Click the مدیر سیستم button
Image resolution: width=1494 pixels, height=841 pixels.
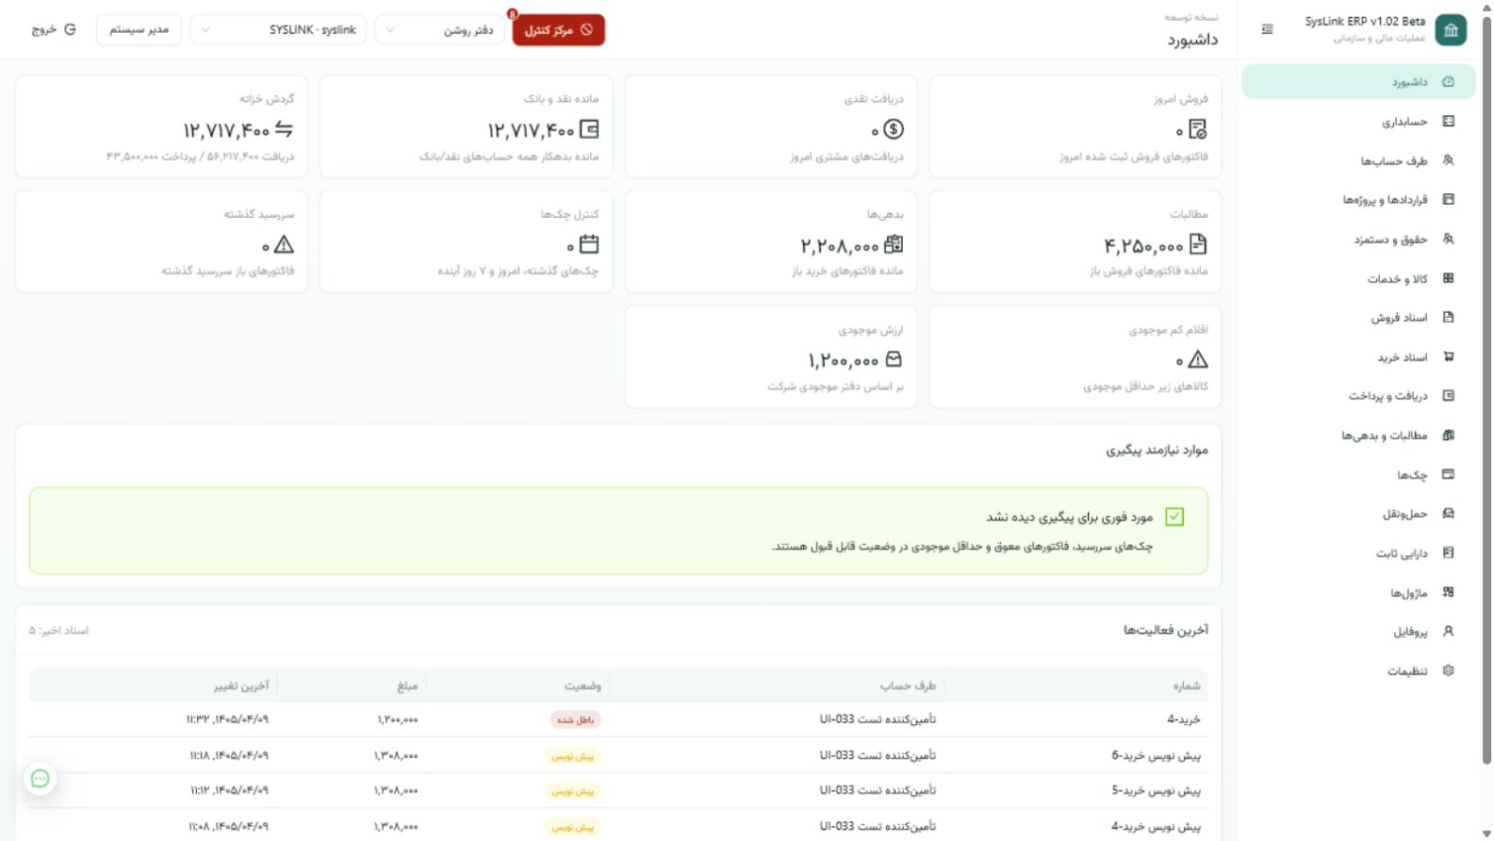tap(139, 29)
